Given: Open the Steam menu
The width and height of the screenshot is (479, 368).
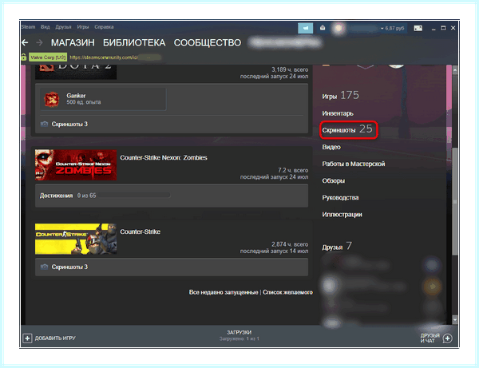Looking at the screenshot, I should click(x=28, y=27).
